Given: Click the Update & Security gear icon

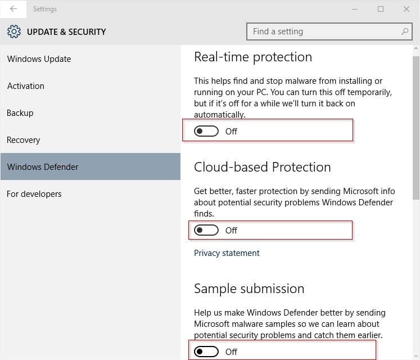Looking at the screenshot, I should point(14,31).
